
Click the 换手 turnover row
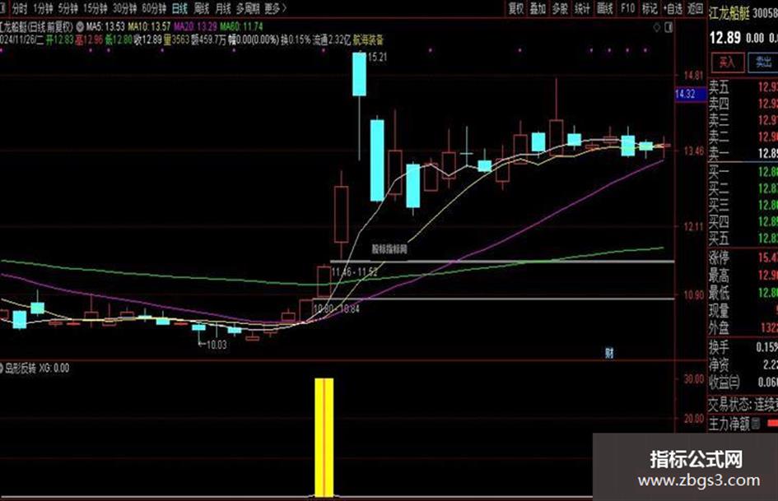click(x=743, y=348)
